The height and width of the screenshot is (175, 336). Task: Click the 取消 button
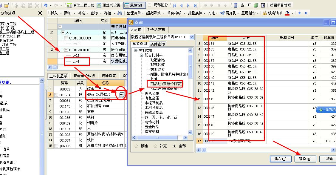coord(328,159)
